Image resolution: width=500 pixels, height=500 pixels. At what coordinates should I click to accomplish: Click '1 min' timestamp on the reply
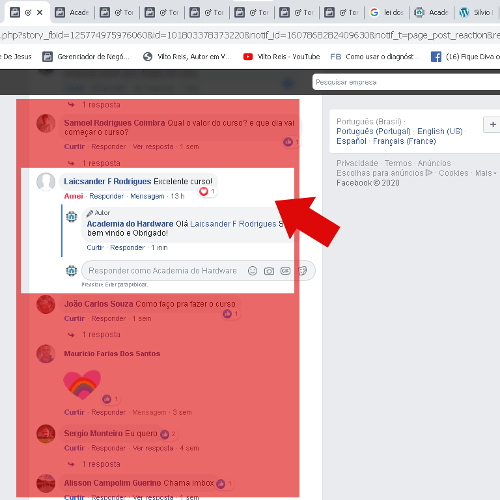pos(160,248)
